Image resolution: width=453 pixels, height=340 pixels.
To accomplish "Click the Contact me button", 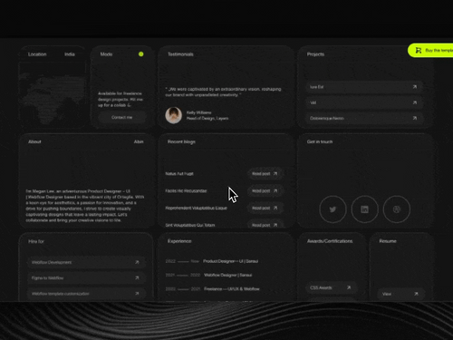I will 122,117.
